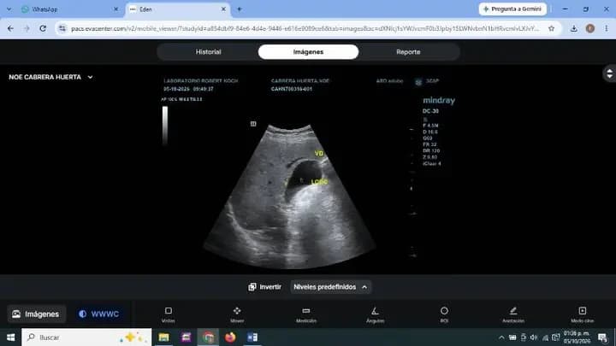Open Chrome from the taskbar
The width and height of the screenshot is (616, 346).
pyautogui.click(x=208, y=337)
